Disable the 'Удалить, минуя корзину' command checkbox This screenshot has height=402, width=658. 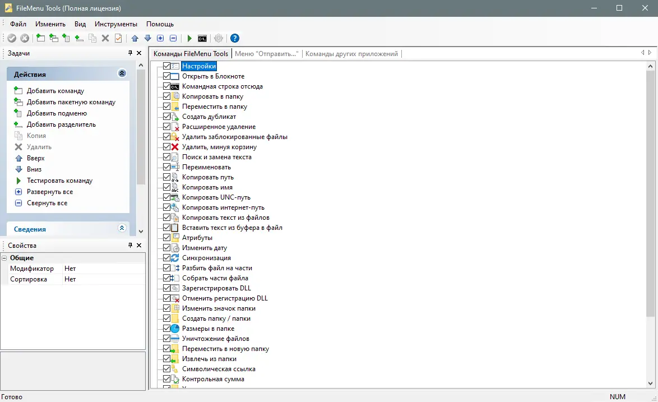coord(167,146)
